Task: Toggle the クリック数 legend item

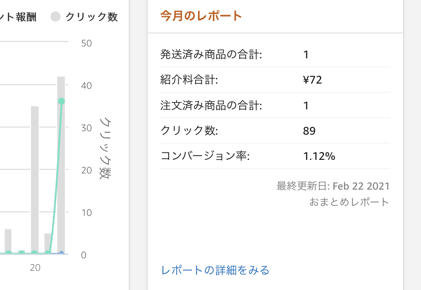Action: 84,17
